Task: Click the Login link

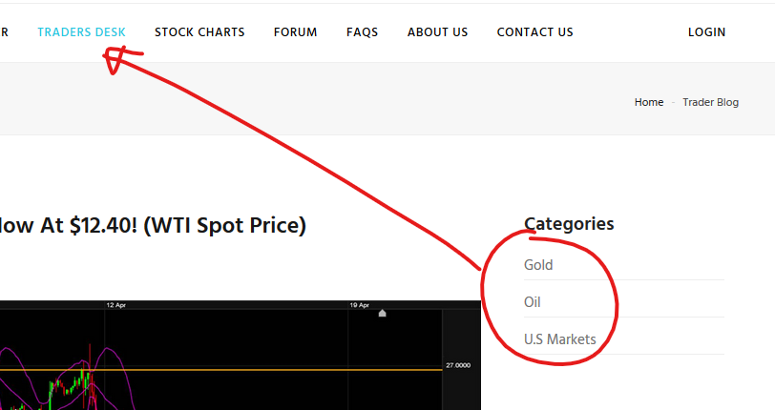Action: pyautogui.click(x=706, y=32)
